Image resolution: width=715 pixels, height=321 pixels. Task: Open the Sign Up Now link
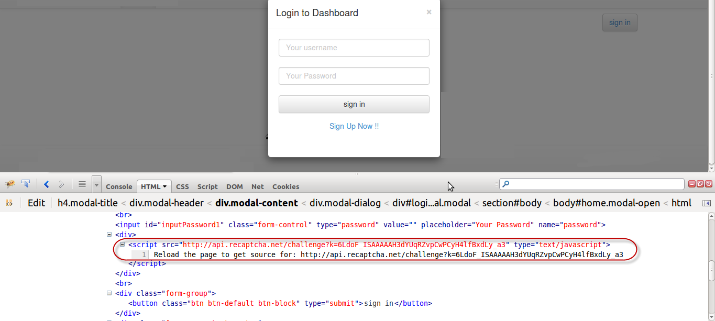354,126
